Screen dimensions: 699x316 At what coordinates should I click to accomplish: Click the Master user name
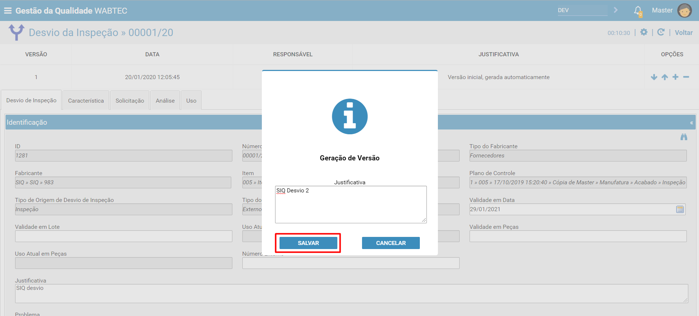click(x=662, y=10)
